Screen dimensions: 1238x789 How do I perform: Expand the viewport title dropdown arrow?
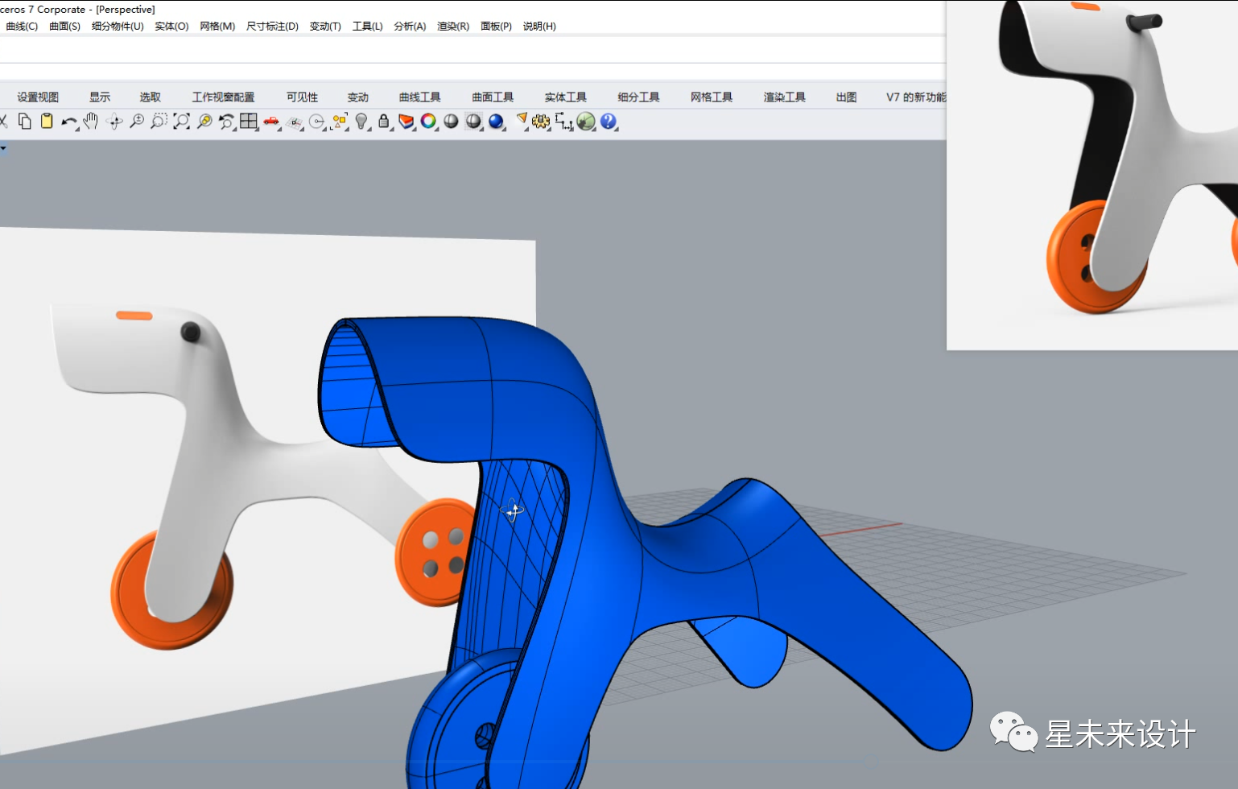3,148
